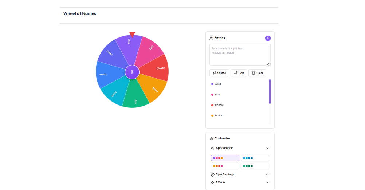Click the red pointer arrow above the wheel
Screen dimensions: 365x190
click(132, 35)
